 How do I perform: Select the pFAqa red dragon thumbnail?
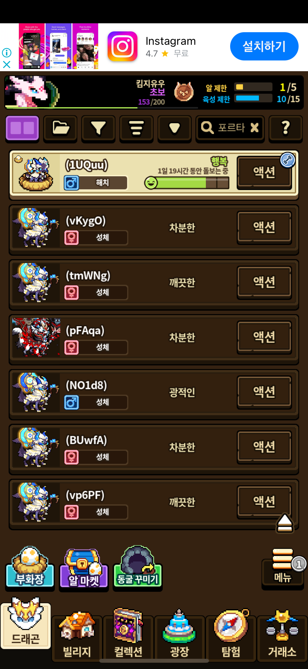36,337
